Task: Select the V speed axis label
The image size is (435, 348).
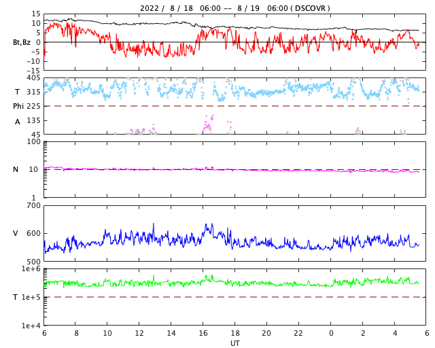Action: (x=16, y=233)
